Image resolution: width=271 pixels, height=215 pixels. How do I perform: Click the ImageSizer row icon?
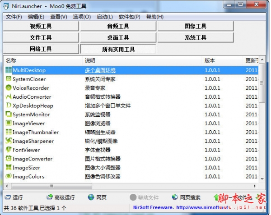coord(8,167)
